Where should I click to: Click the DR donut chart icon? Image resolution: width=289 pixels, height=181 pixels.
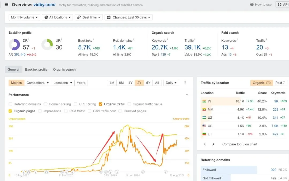click(x=14, y=44)
